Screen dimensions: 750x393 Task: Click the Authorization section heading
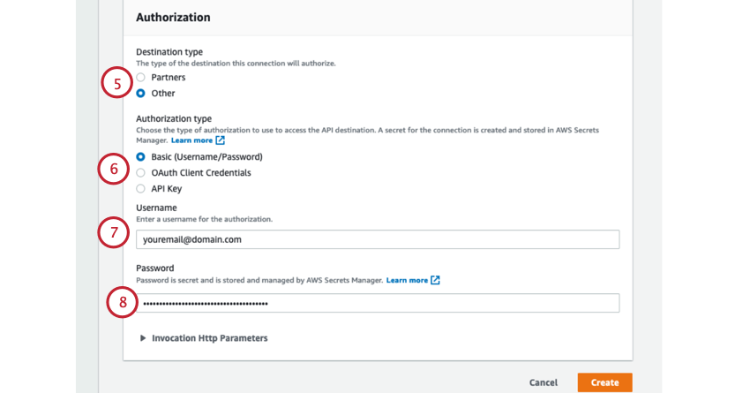[x=173, y=18]
